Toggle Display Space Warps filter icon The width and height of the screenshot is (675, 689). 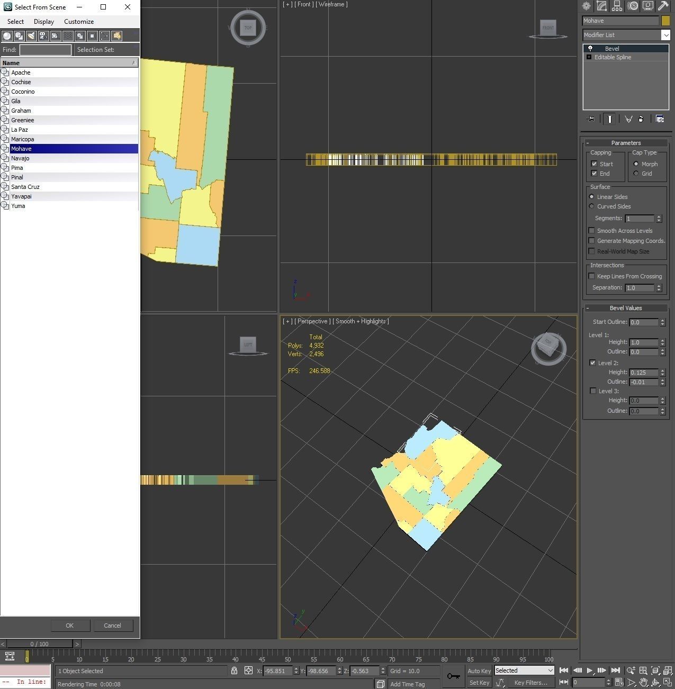click(68, 36)
